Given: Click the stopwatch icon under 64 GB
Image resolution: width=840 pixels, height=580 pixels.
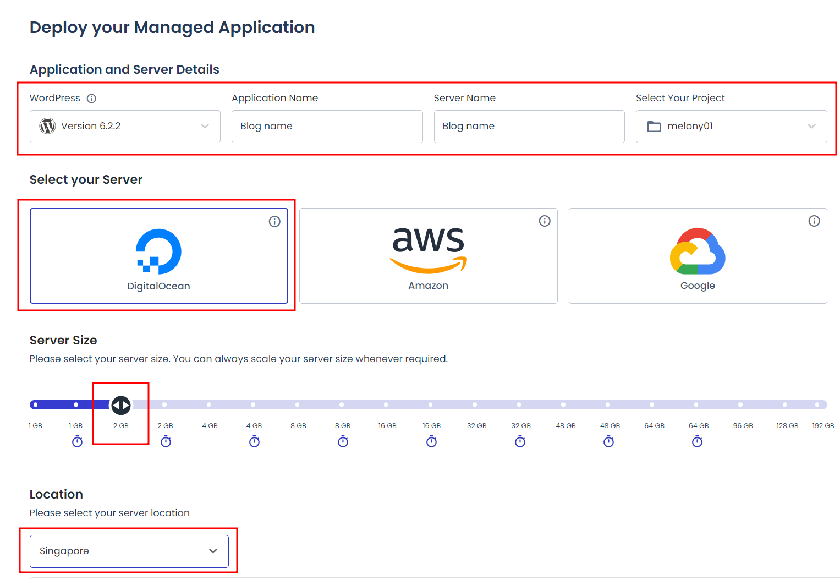Looking at the screenshot, I should point(697,441).
